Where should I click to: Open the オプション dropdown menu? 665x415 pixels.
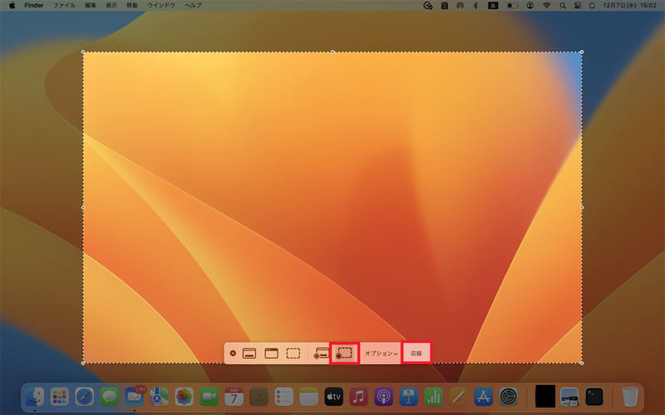[382, 354]
